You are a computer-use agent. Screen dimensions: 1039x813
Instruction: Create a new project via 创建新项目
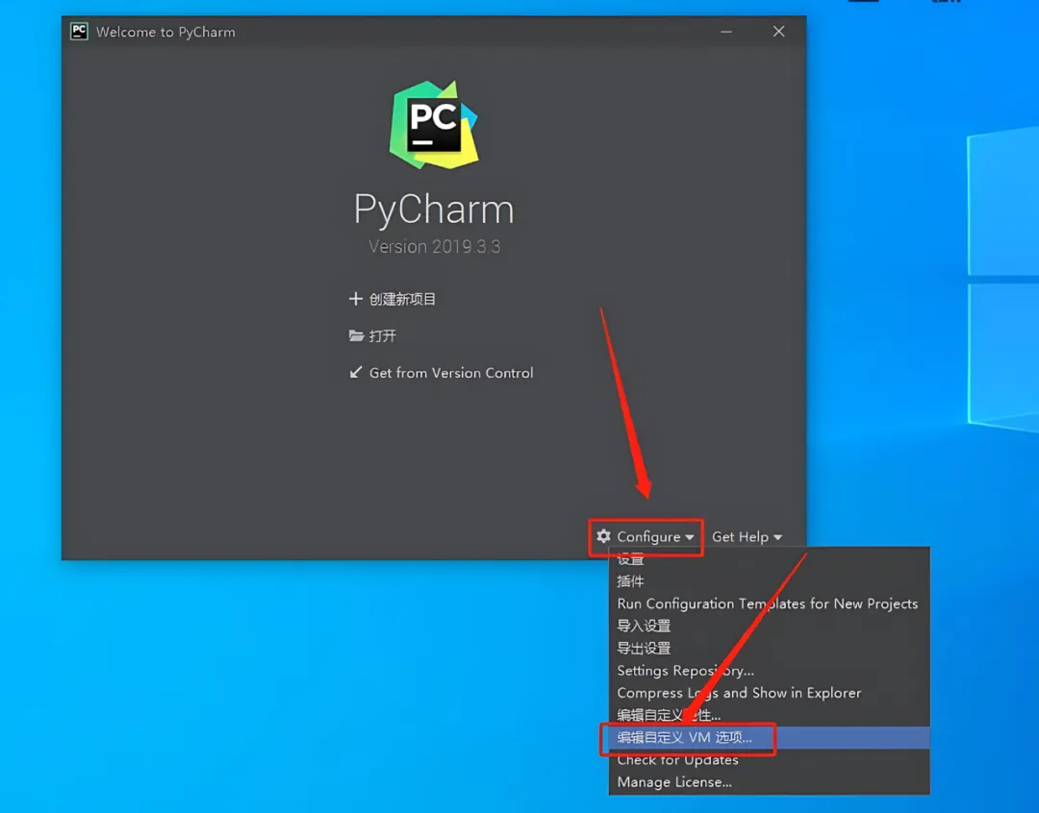pos(402,299)
